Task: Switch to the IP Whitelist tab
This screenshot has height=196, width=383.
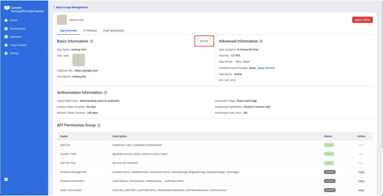Action: coord(90,31)
